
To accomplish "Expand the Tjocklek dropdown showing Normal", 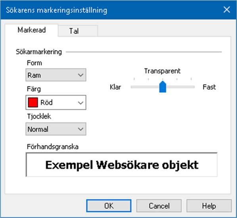I will [56, 129].
